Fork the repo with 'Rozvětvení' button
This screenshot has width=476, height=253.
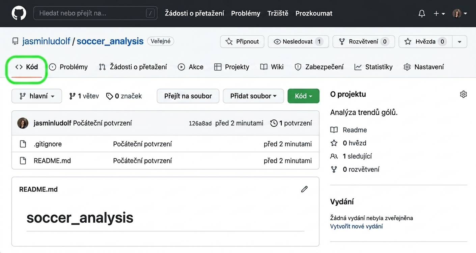[x=364, y=42]
